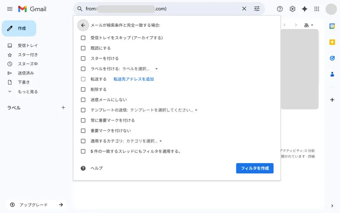Screen dimensions: 340x213
Task: Open 送信済み sent folder
Action: pyautogui.click(x=26, y=73)
